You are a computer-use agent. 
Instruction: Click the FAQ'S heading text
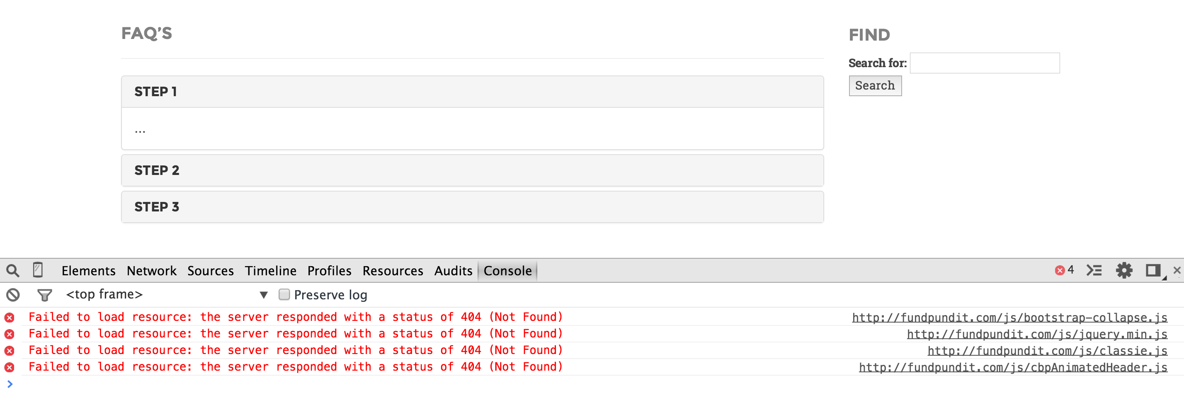point(147,33)
